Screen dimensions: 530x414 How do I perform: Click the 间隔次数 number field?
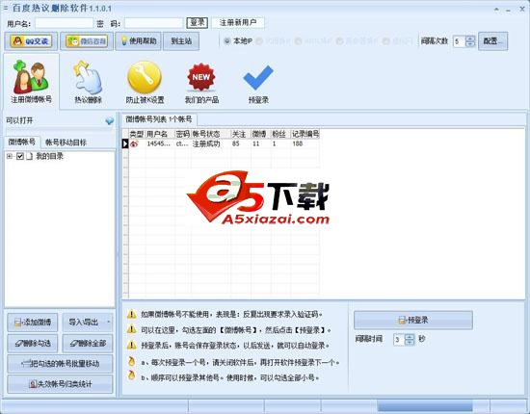[x=460, y=41]
